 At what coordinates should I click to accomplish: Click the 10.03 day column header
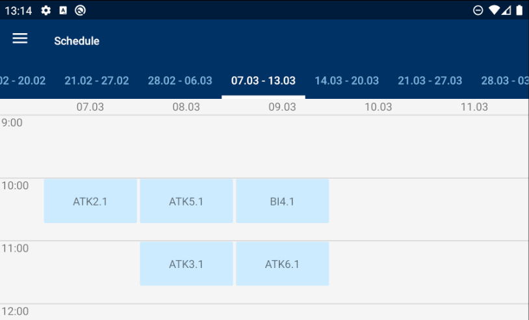(x=378, y=107)
